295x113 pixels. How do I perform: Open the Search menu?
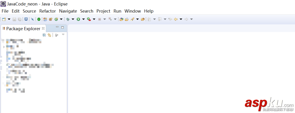(x=87, y=11)
